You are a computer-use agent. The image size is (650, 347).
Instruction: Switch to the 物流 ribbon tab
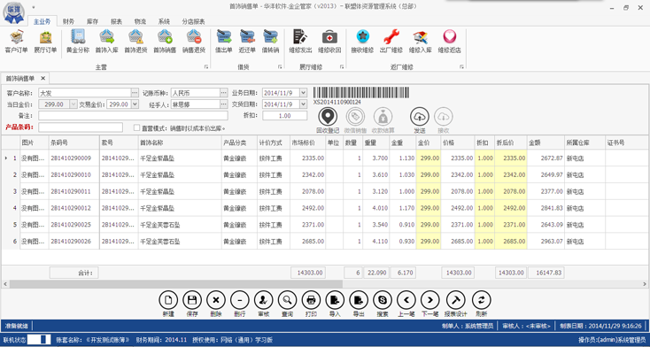(x=140, y=21)
